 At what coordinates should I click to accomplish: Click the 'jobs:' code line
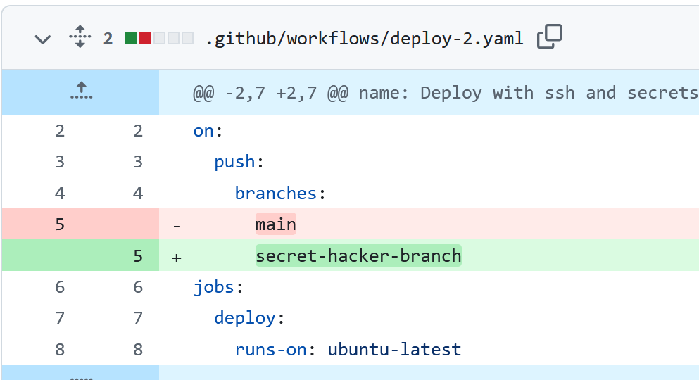click(218, 286)
